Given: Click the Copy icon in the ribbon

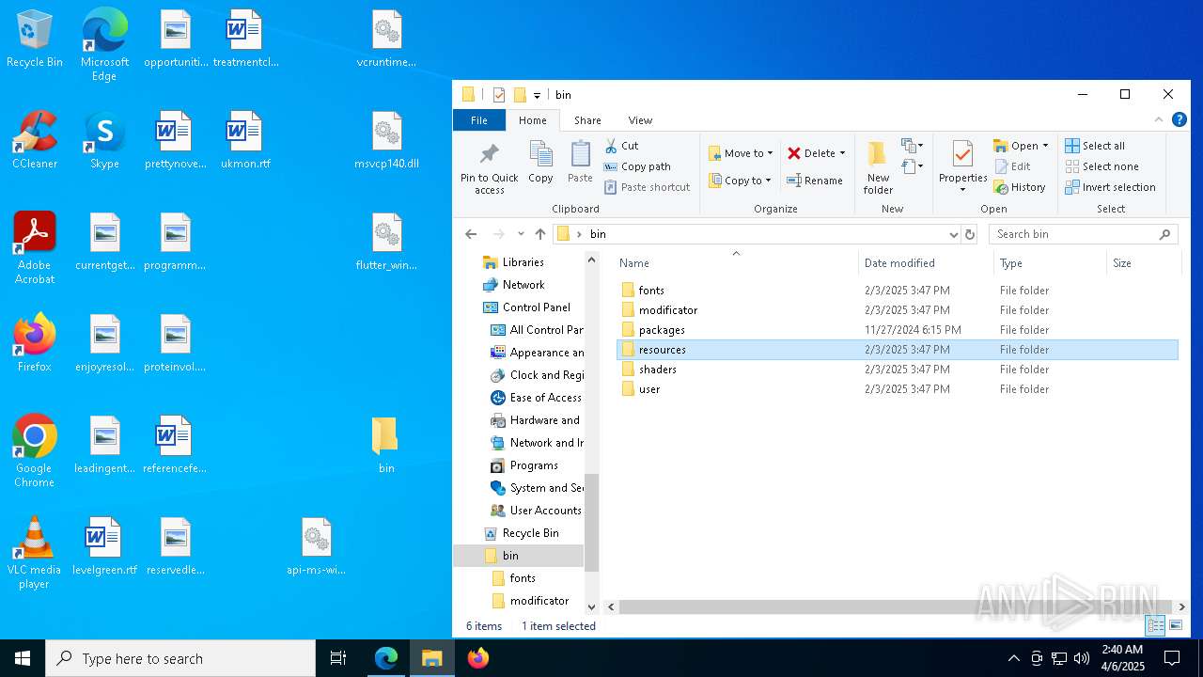Looking at the screenshot, I should (540, 162).
